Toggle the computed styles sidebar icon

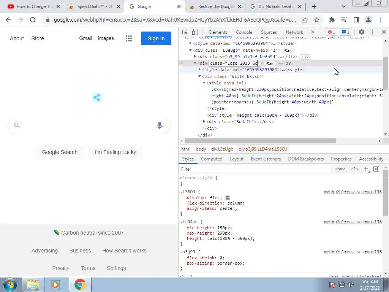[x=376, y=169]
